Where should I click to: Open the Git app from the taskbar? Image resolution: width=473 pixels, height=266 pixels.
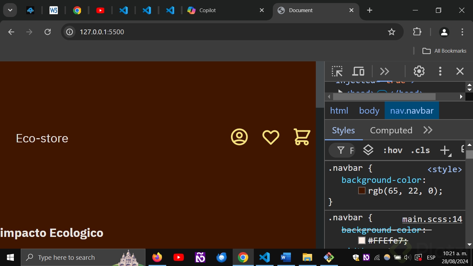point(329,257)
